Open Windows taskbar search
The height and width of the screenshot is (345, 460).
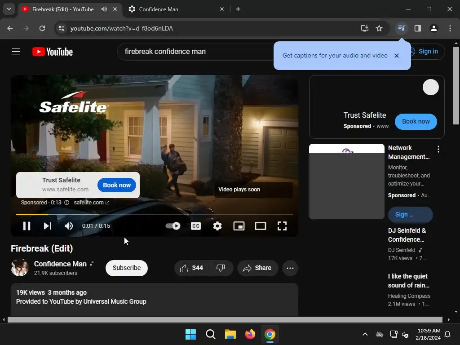[210, 334]
